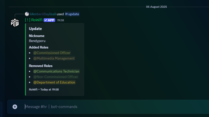Viewport: 209px width, 117px height.
Task: Open the [ ! ] RoWifi bot username
Action: (x=34, y=20)
